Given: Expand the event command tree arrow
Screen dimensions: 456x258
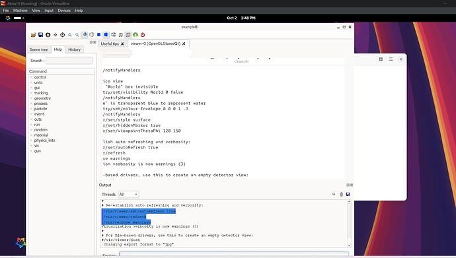Looking at the screenshot, I should [31, 114].
